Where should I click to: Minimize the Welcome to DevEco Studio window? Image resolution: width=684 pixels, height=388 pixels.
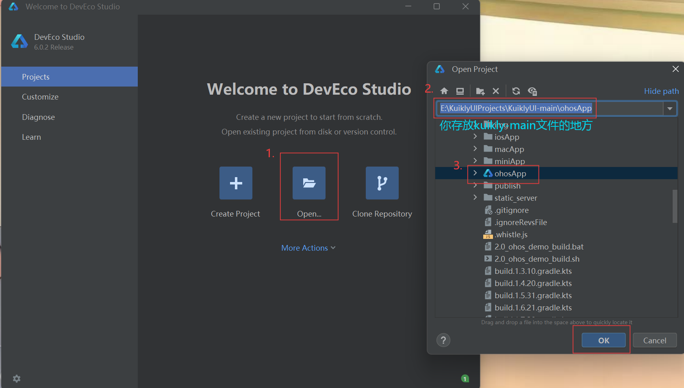pyautogui.click(x=408, y=6)
